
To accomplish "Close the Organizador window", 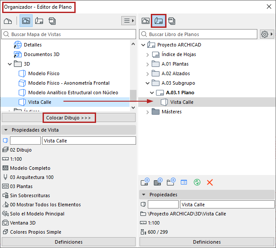I will click(x=269, y=7).
